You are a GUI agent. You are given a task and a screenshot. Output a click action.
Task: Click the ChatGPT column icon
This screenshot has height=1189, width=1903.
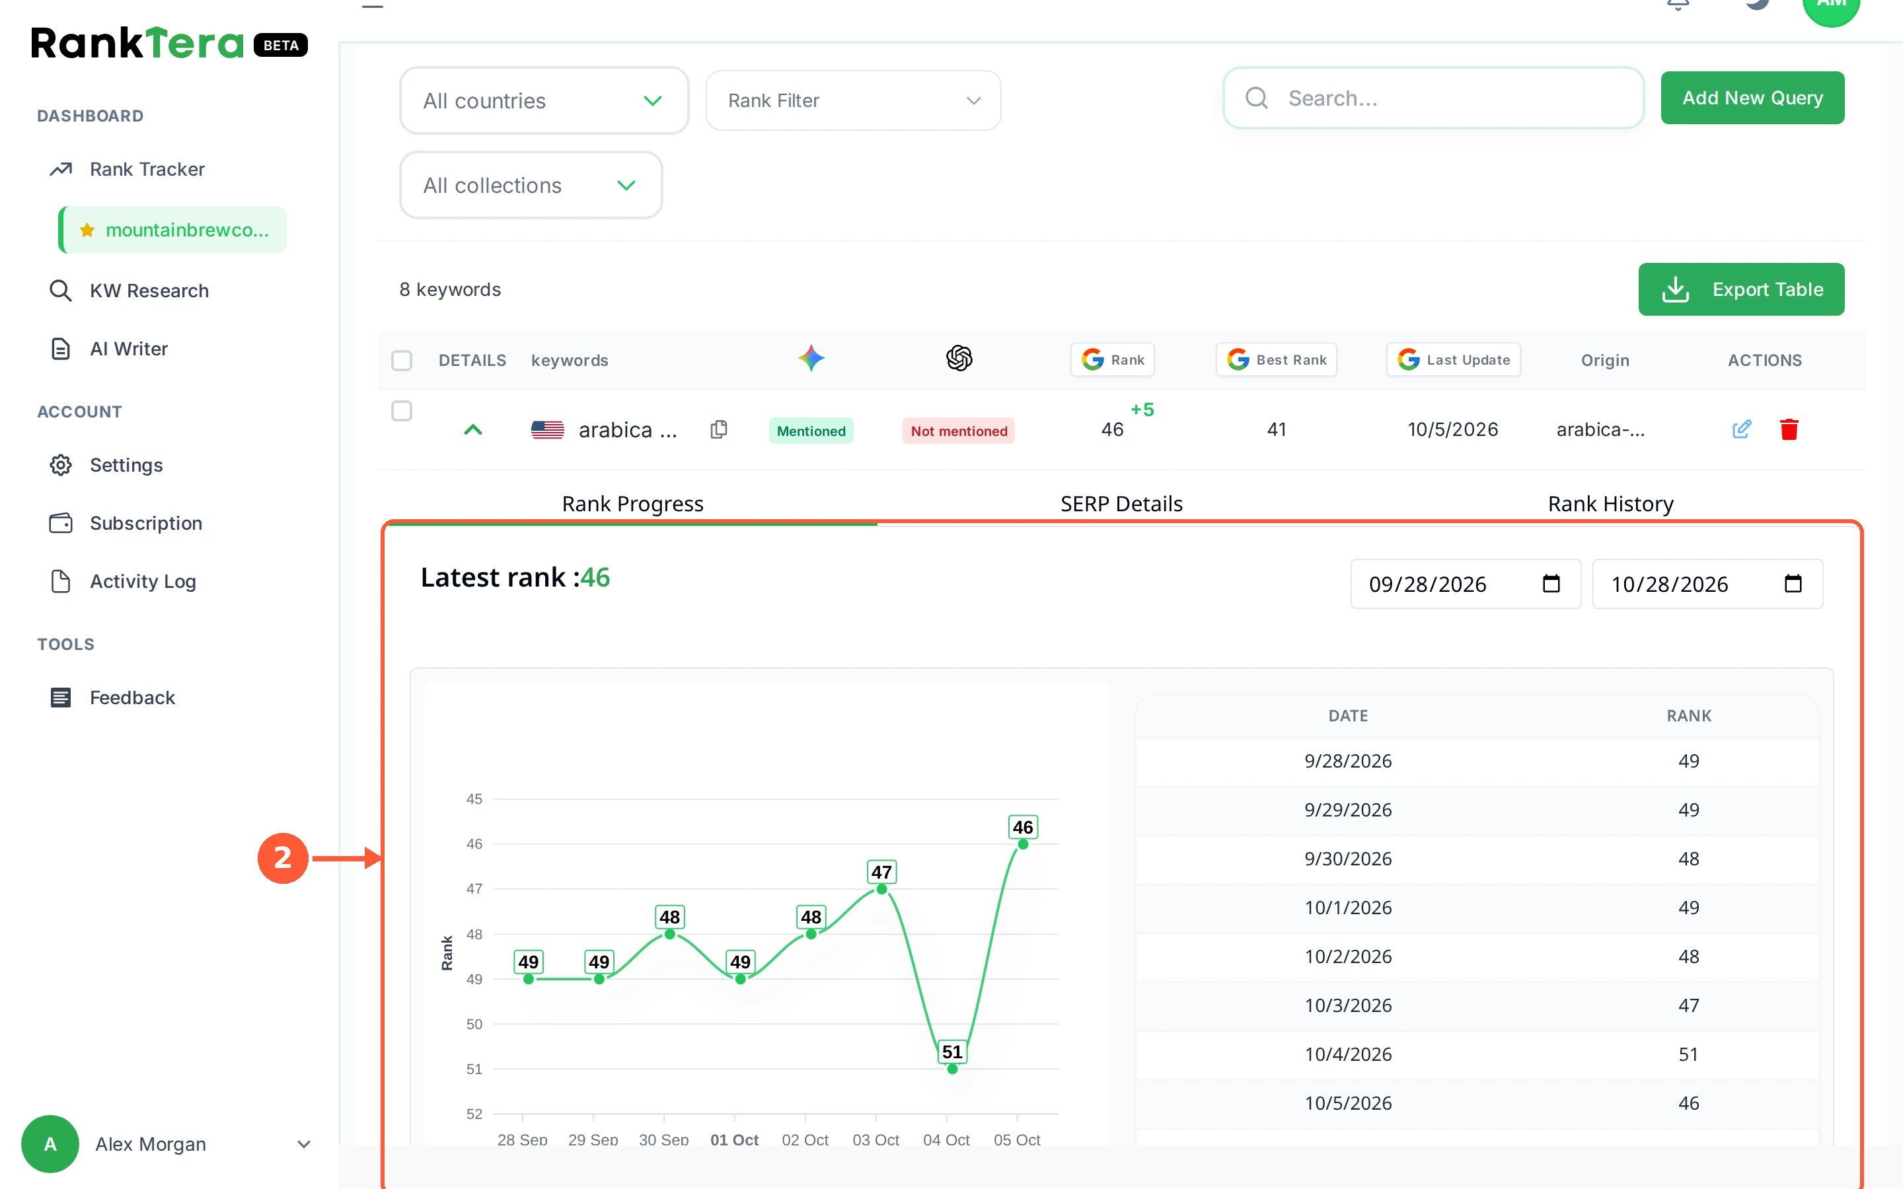[959, 359]
